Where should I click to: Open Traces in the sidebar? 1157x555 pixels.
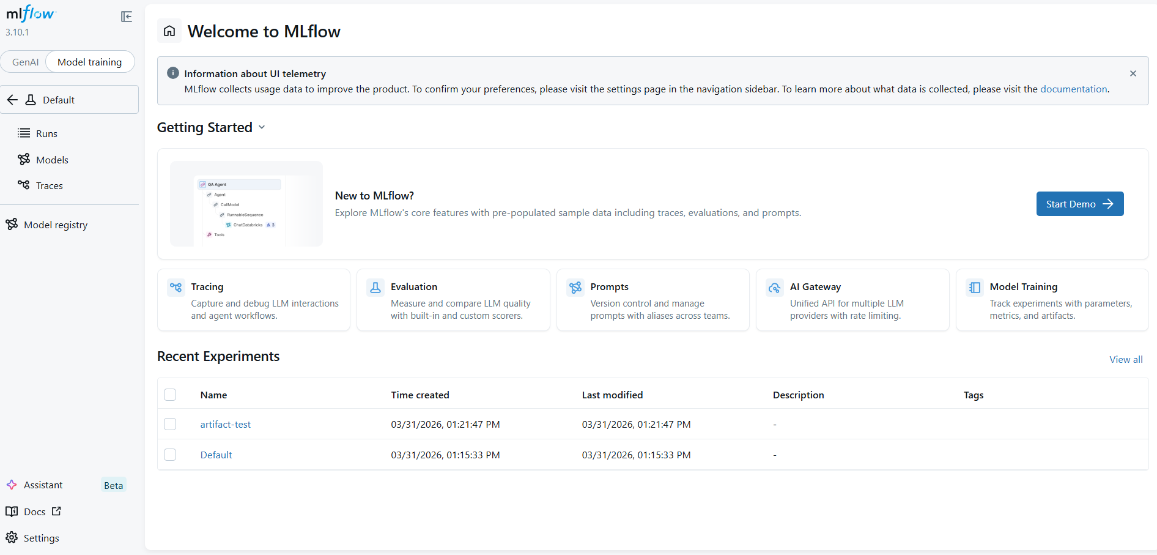49,185
